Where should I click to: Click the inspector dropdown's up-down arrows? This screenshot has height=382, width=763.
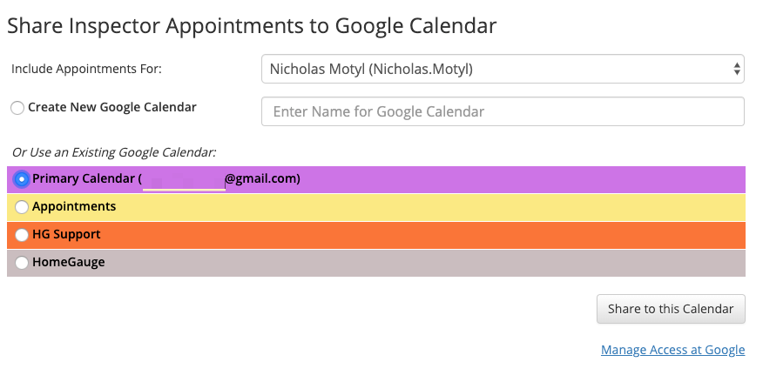tap(737, 69)
